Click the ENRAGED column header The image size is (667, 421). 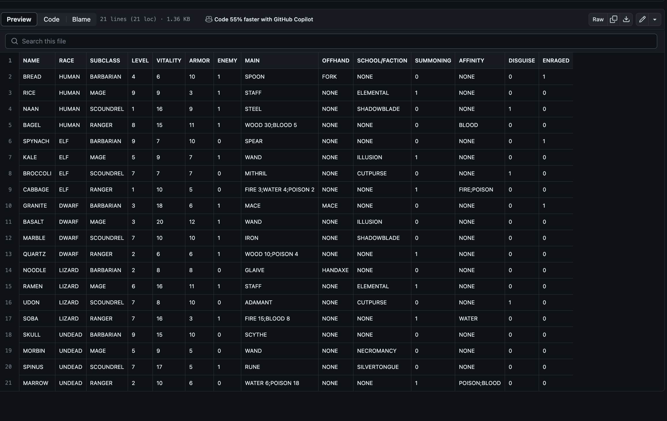pyautogui.click(x=556, y=60)
